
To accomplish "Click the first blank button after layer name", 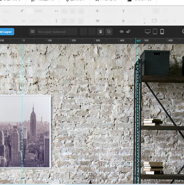I will (x=84, y=32).
